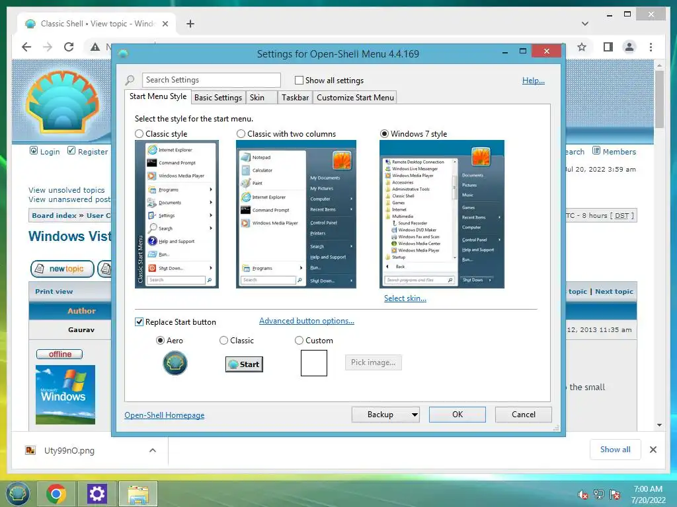Click the empty Custom button image box

(x=314, y=363)
